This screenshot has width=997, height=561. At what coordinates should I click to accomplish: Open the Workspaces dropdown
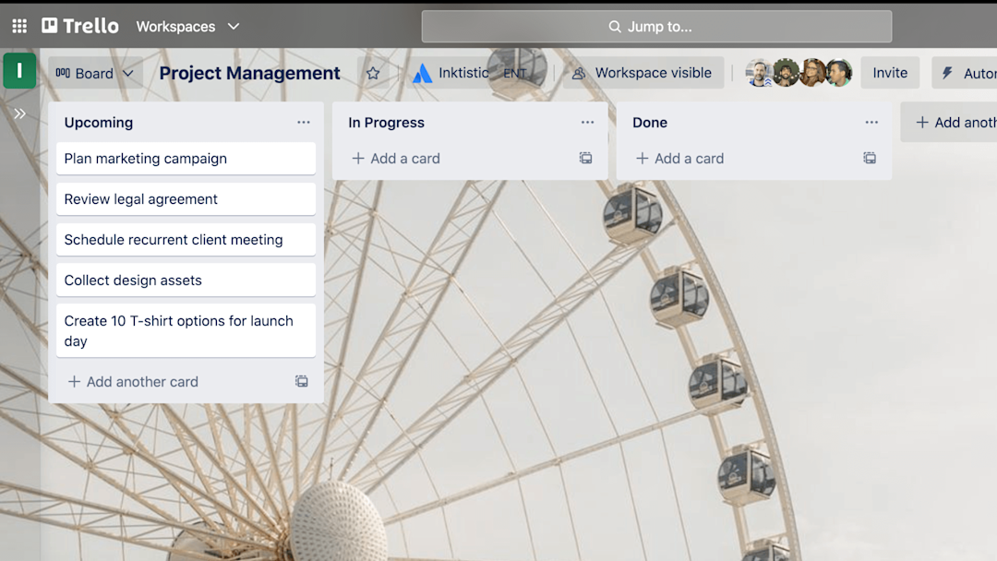(x=187, y=26)
